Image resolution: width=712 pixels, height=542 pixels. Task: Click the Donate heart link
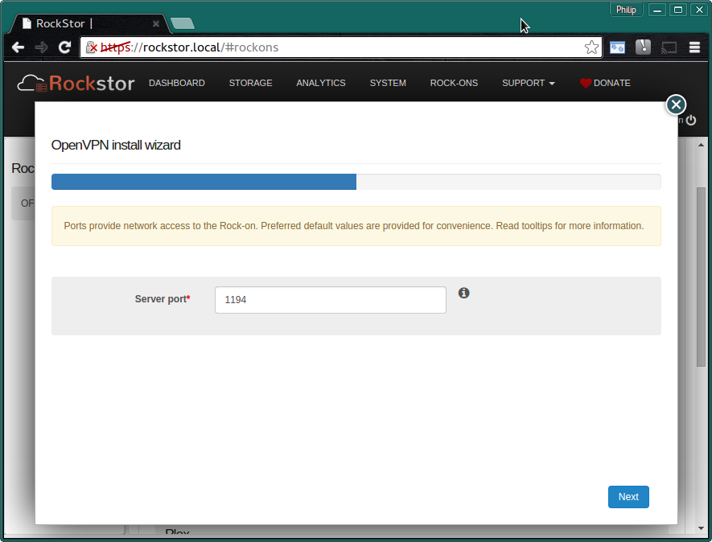(x=605, y=83)
